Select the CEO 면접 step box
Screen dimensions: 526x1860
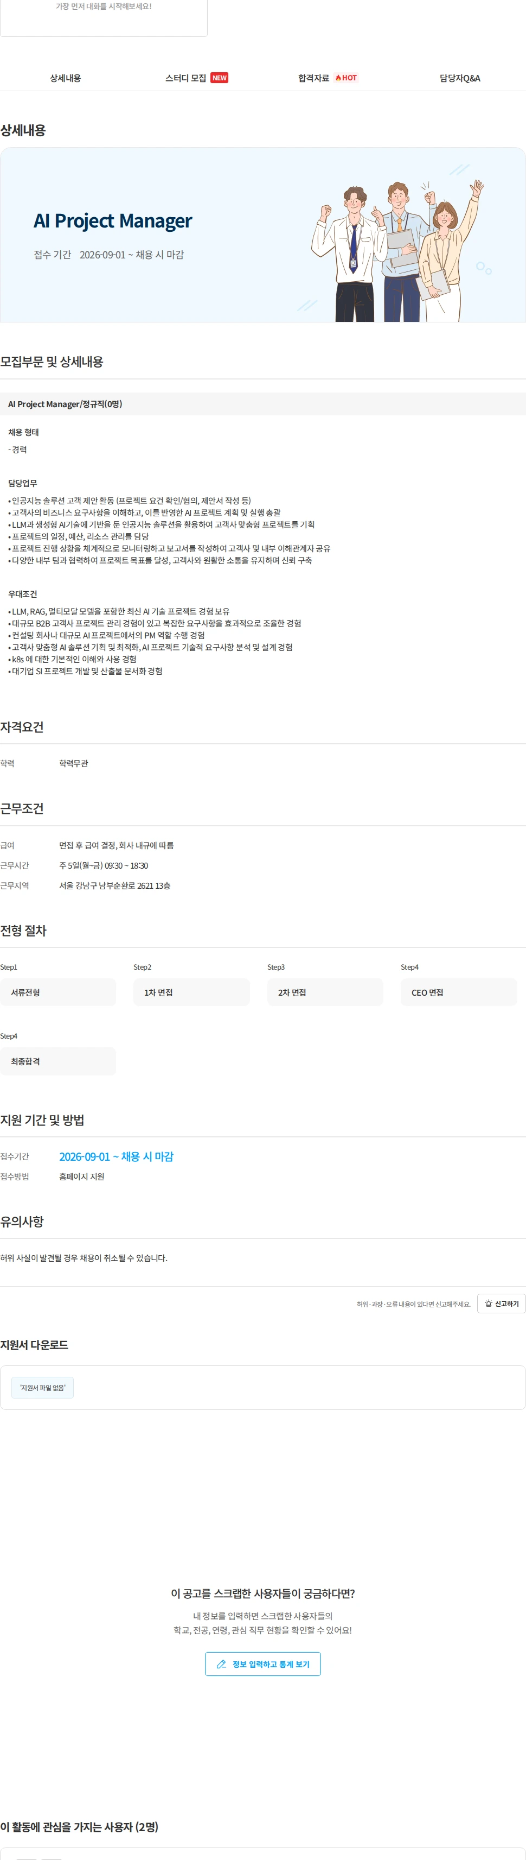459,992
